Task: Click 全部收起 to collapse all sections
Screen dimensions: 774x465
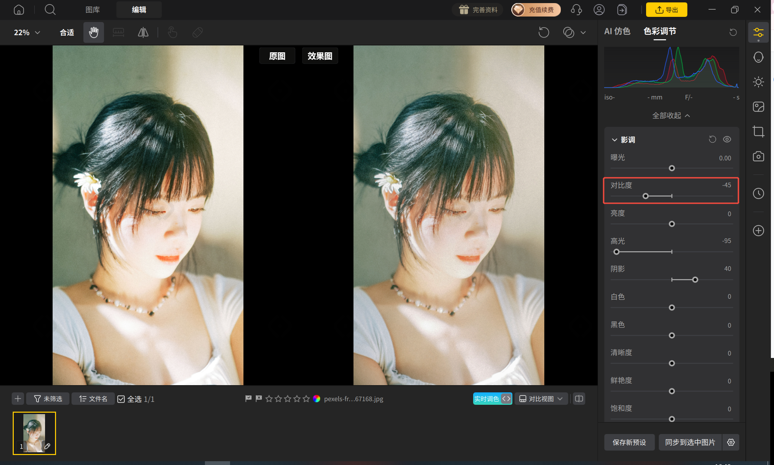Action: pos(671,116)
